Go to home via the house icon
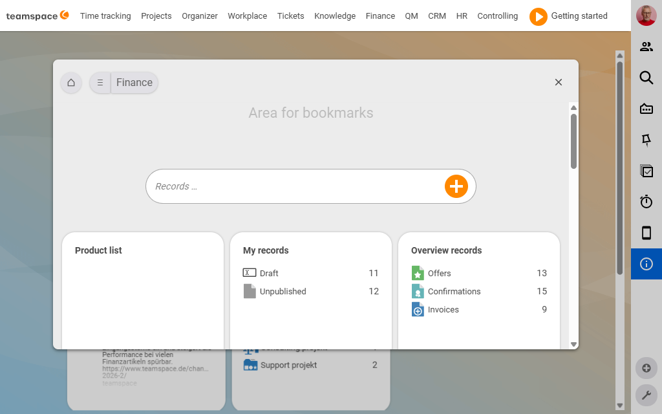662x414 pixels. (x=71, y=82)
